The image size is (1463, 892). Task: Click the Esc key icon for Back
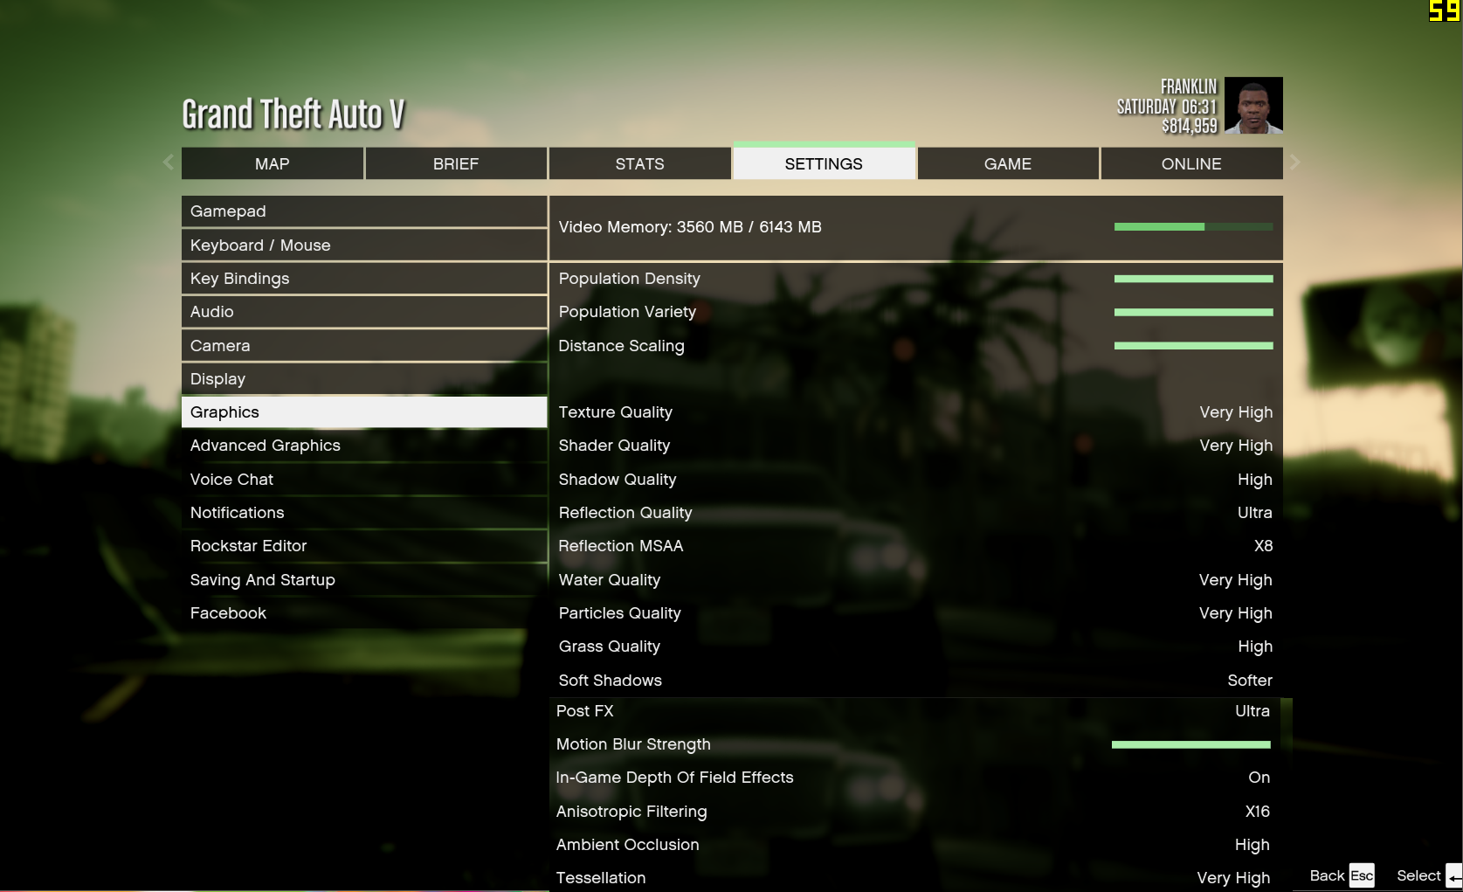1362,875
